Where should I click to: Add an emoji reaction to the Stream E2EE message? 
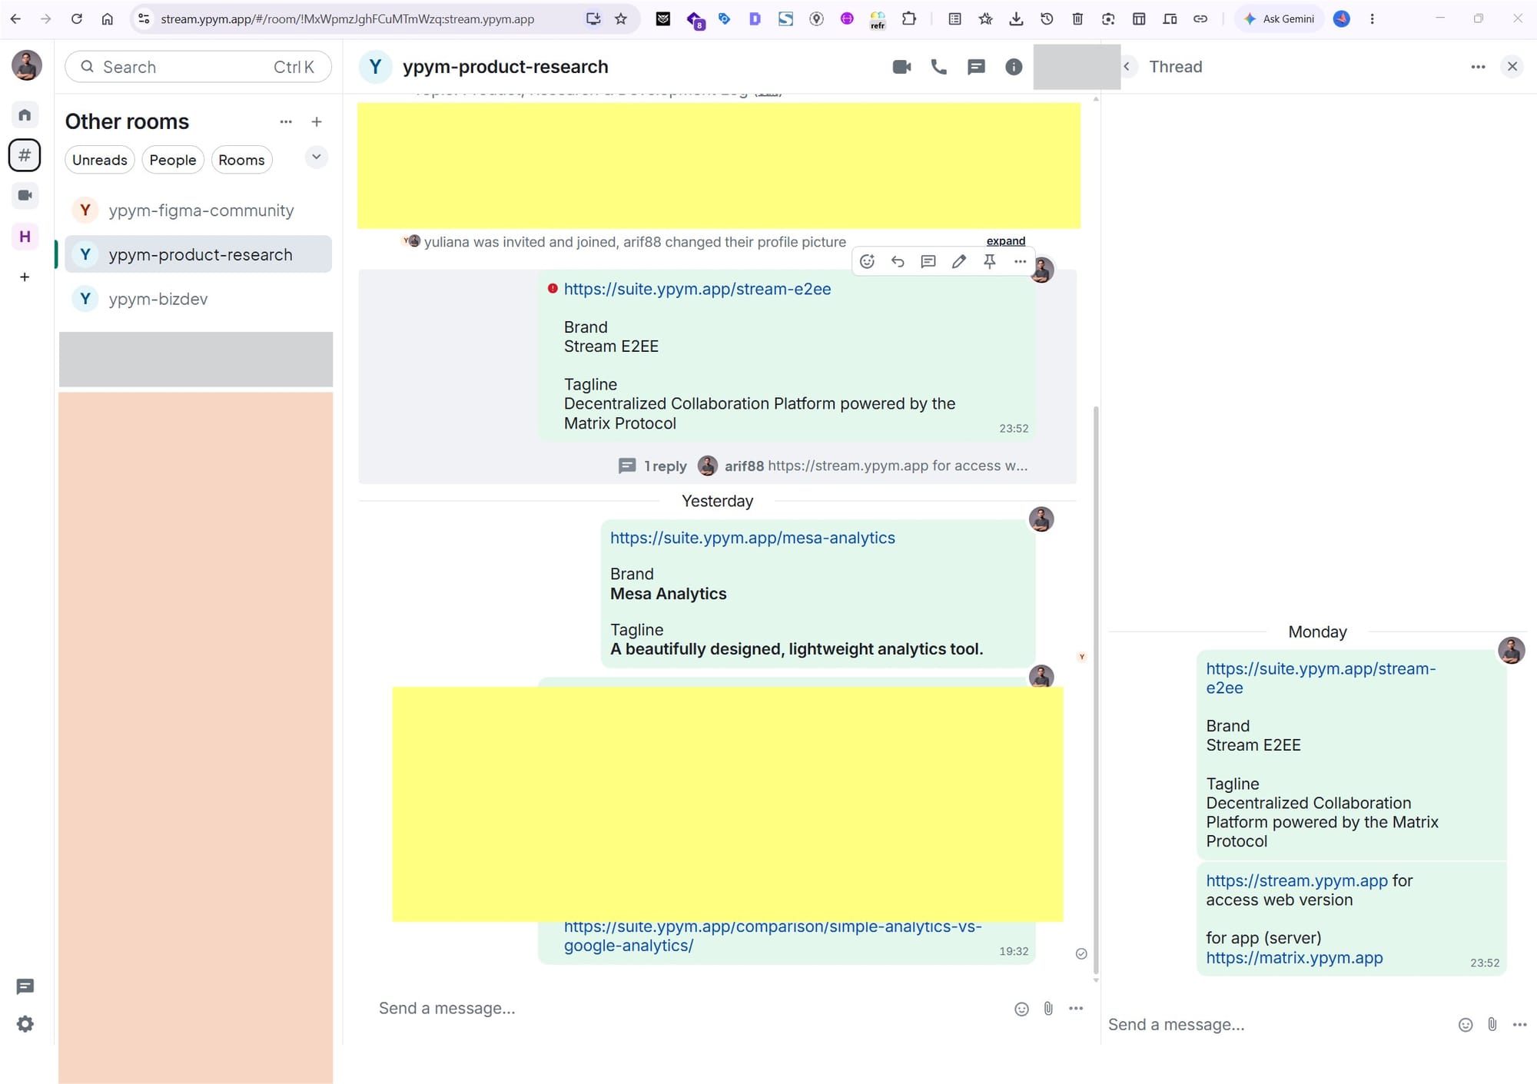point(867,261)
